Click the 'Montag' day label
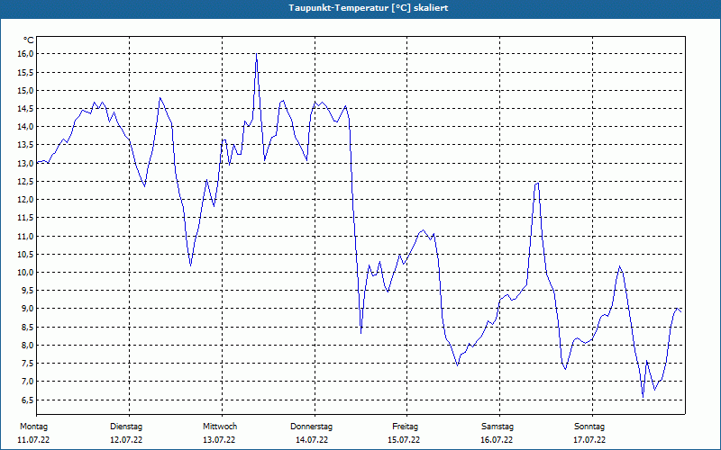Screen dimensions: 721x450 coord(33,427)
